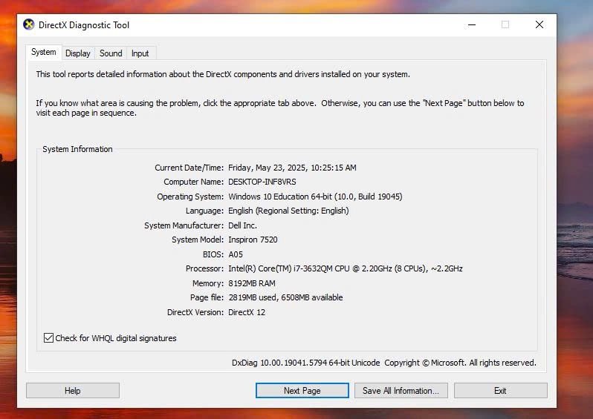Click the memory value 8192MB RAM

pyautogui.click(x=252, y=283)
